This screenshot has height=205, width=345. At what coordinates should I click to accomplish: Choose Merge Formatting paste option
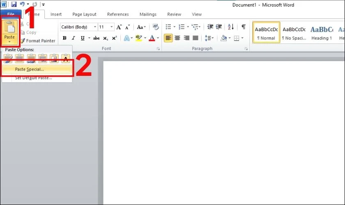click(x=20, y=58)
